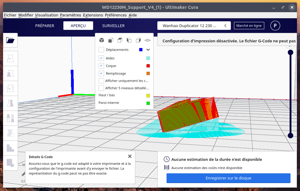Open the Visualisation menu

(x=47, y=15)
